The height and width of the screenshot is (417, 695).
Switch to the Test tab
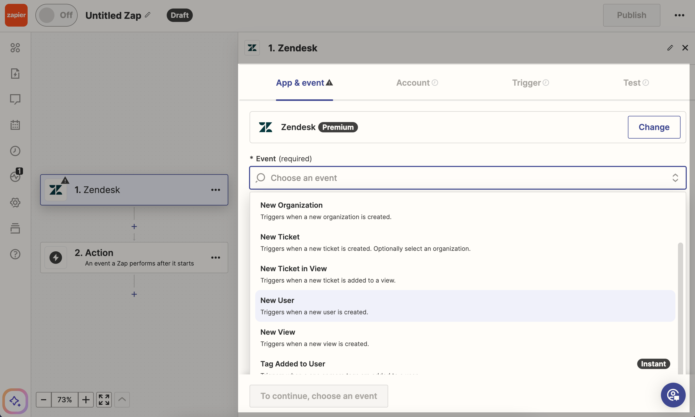[x=636, y=83]
